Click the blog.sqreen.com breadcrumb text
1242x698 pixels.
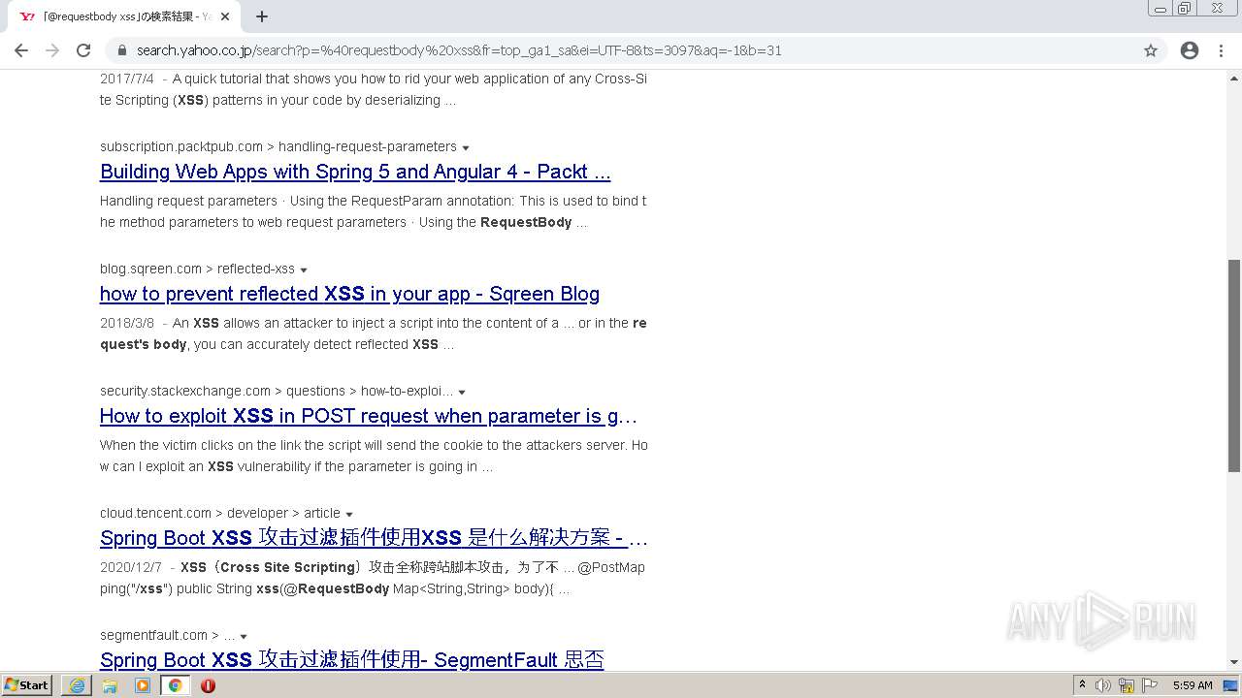coord(197,269)
